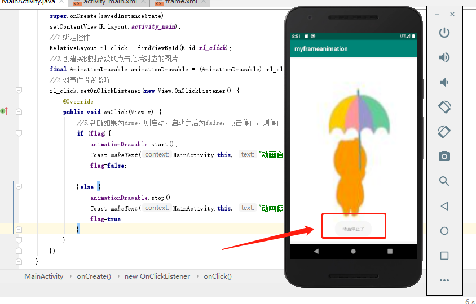Click the emulator sidebar Overview square icon

(x=444, y=256)
